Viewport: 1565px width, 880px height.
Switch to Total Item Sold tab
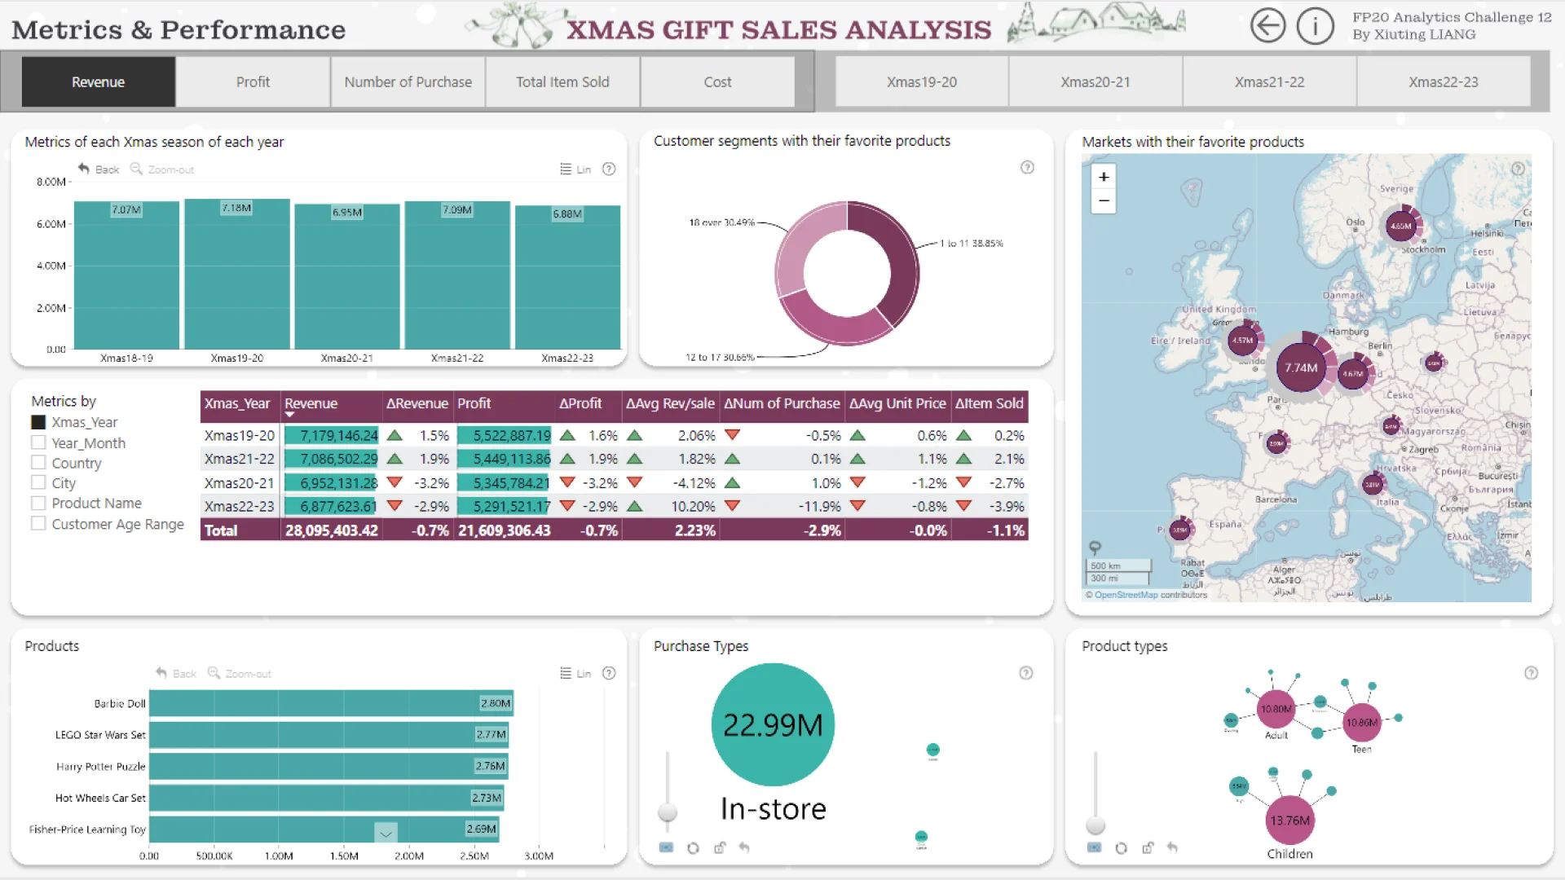(x=562, y=81)
